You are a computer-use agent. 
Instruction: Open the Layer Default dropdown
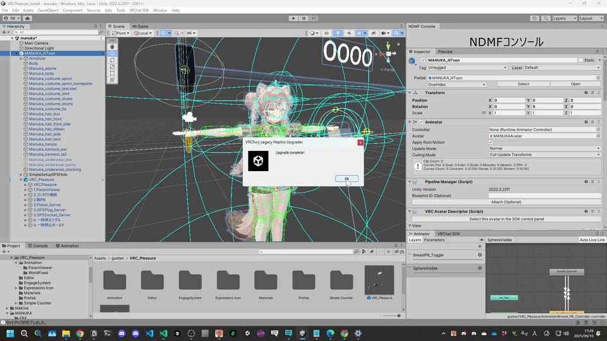(562, 68)
